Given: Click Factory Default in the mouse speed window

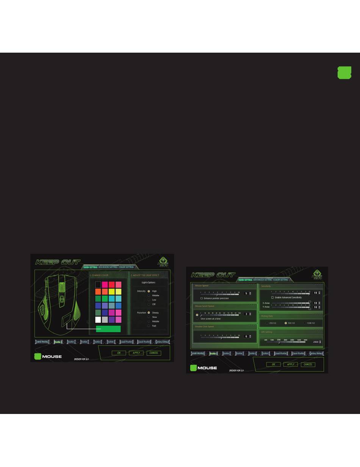Looking at the screenshot, I should pos(317,353).
